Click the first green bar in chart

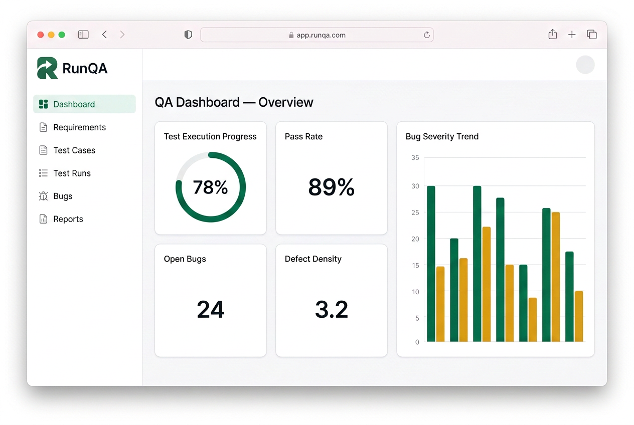coord(431,264)
